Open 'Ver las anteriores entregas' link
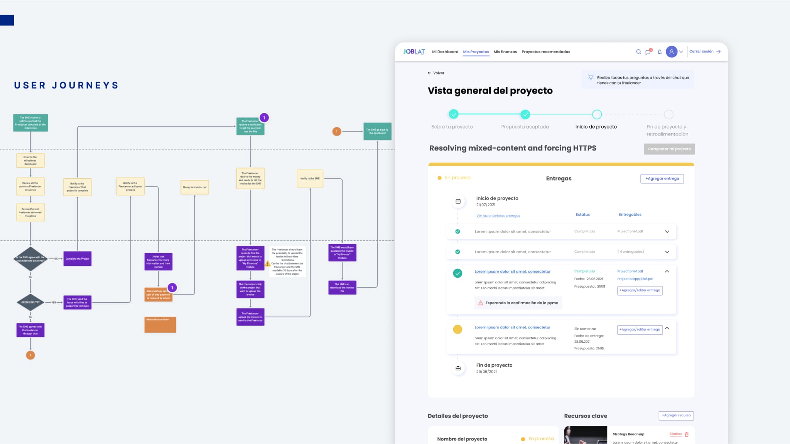Viewport: 790px width, 444px height. click(x=498, y=216)
